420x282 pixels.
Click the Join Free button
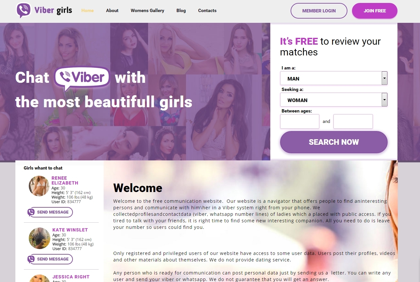tap(375, 11)
